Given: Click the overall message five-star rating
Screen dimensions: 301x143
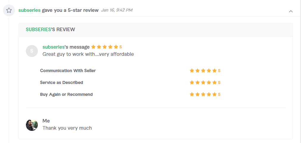Looking at the screenshot, I should [106, 47].
